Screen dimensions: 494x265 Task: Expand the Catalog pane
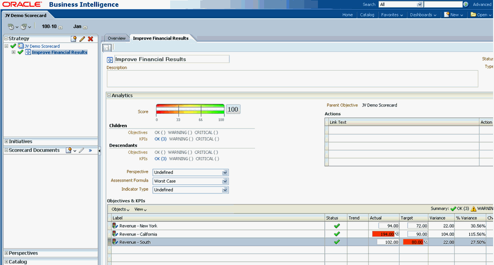[x=6, y=261]
